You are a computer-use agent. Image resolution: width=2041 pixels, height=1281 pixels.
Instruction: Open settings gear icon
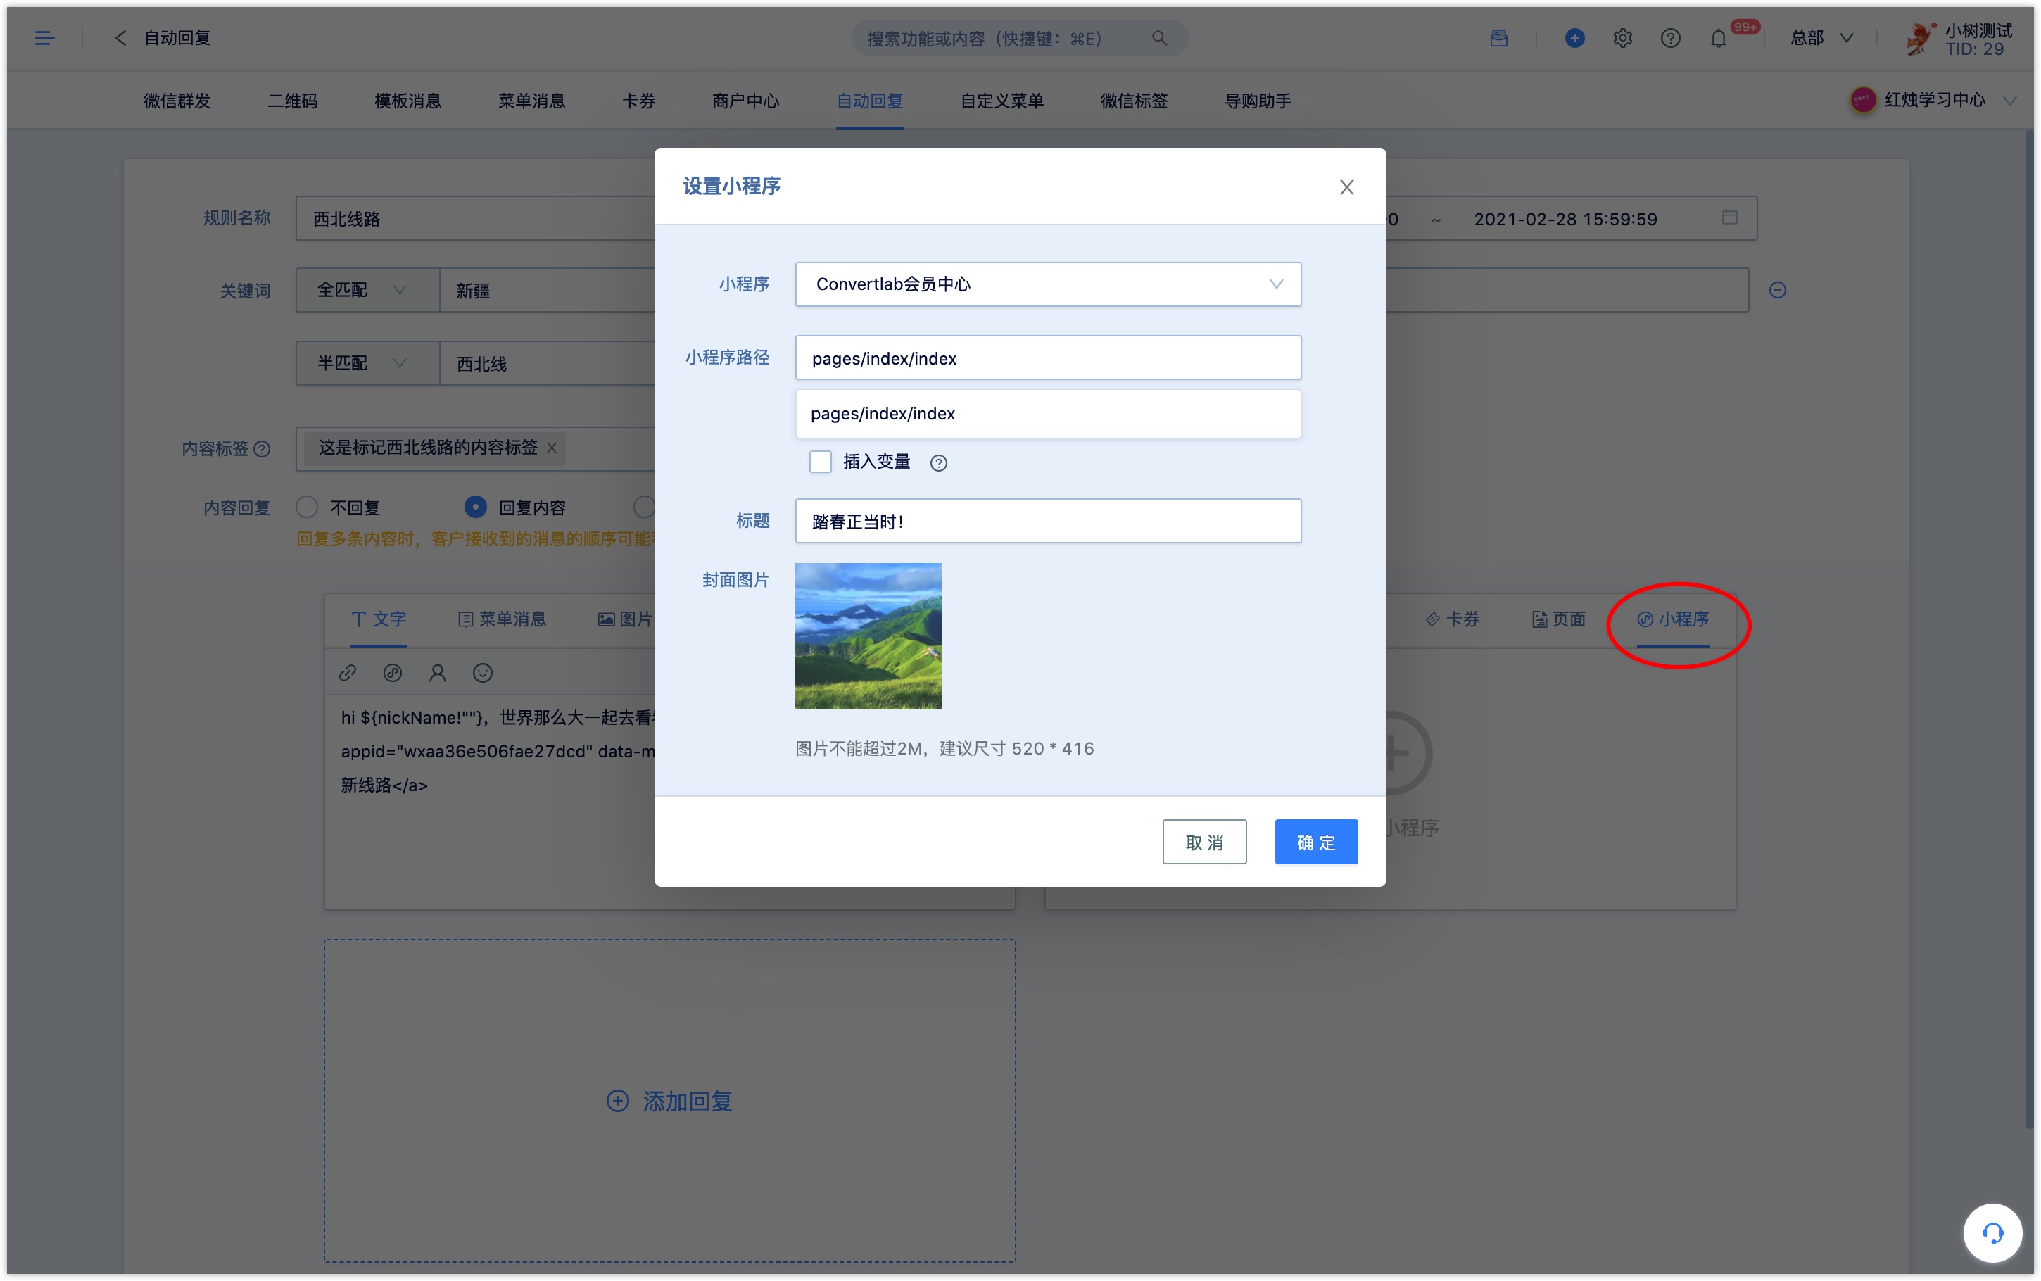(1622, 38)
